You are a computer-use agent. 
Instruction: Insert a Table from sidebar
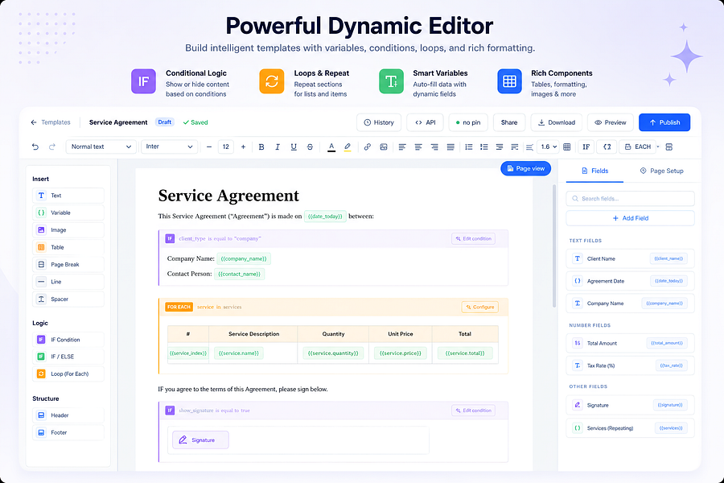coord(68,247)
